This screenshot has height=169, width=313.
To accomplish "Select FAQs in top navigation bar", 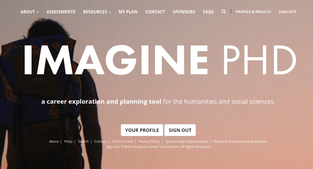I will [x=208, y=12].
